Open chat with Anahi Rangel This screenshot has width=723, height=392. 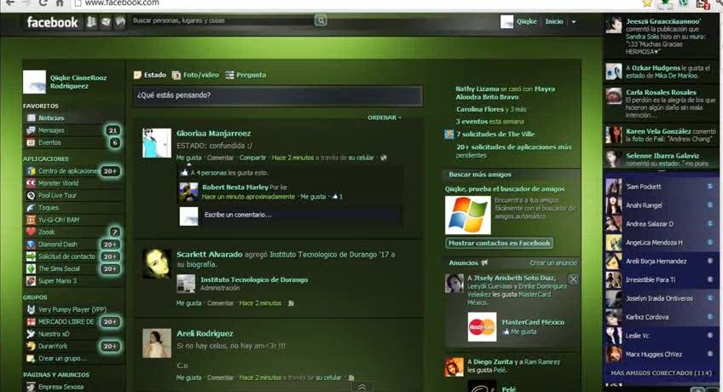pyautogui.click(x=661, y=205)
